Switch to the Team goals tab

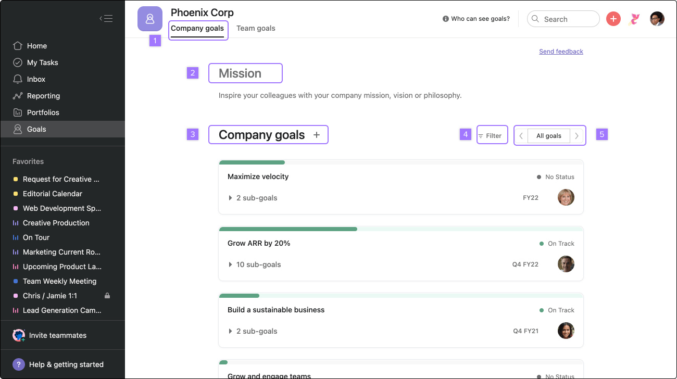coord(256,28)
